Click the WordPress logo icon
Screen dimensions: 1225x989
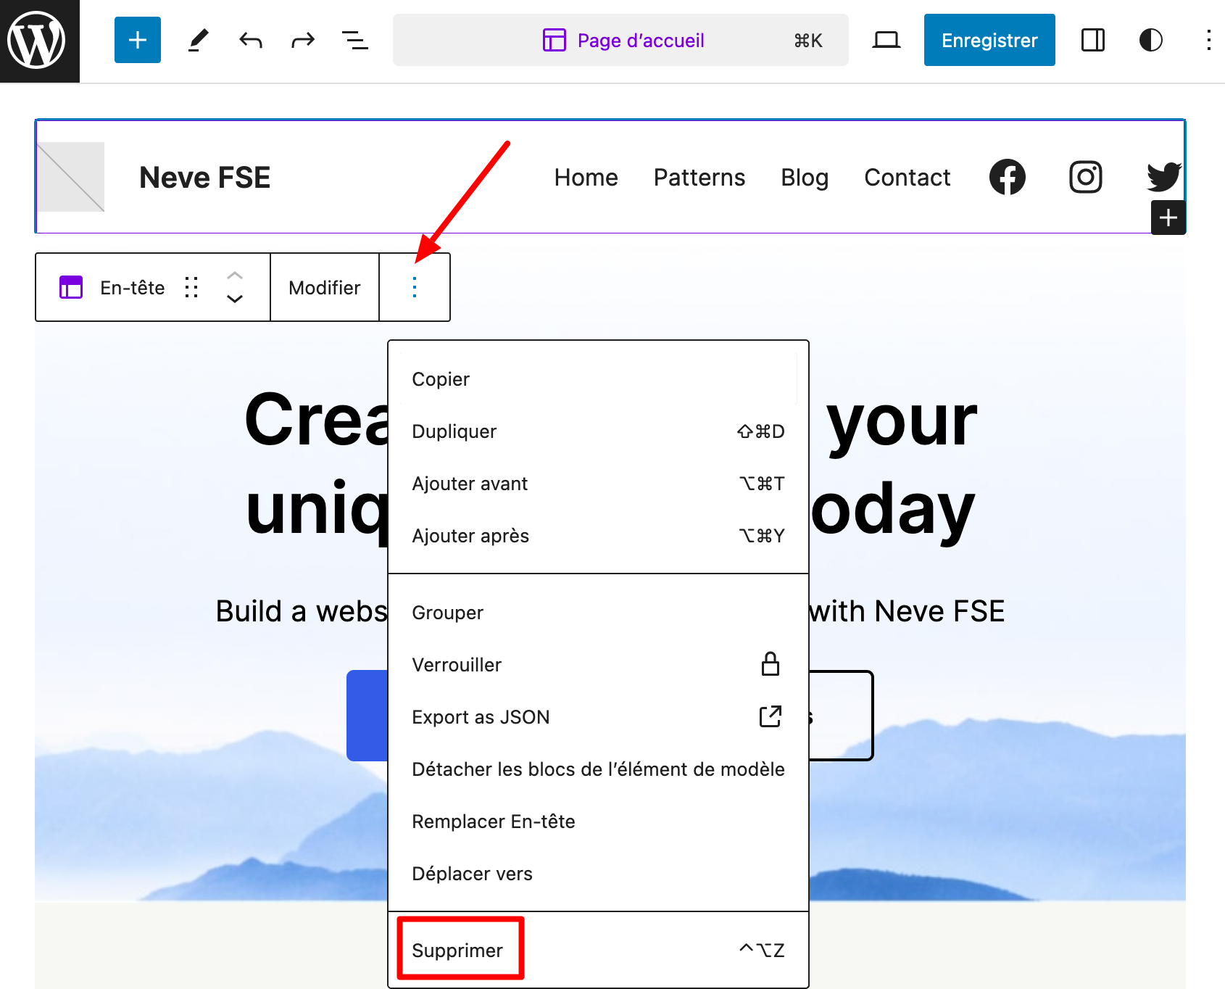point(38,41)
